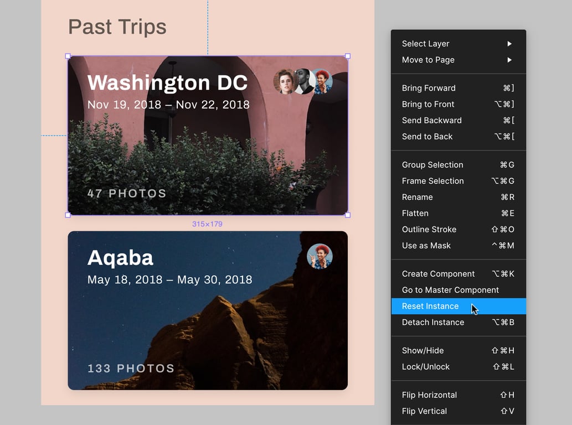The image size is (572, 425).
Task: Click the red-haired avatar on Aqaba card
Action: point(320,257)
